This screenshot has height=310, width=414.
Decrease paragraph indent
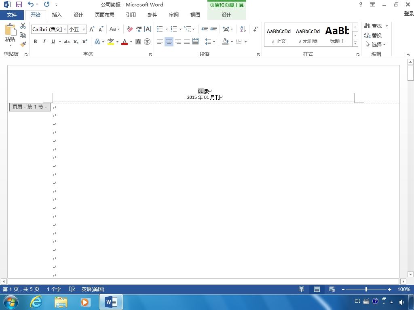(x=204, y=29)
